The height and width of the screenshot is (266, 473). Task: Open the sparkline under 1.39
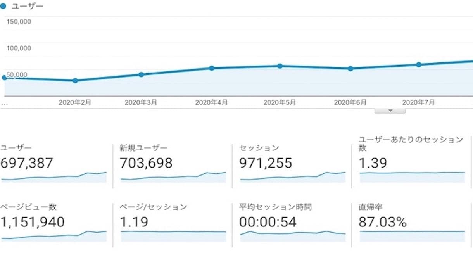pyautogui.click(x=412, y=177)
